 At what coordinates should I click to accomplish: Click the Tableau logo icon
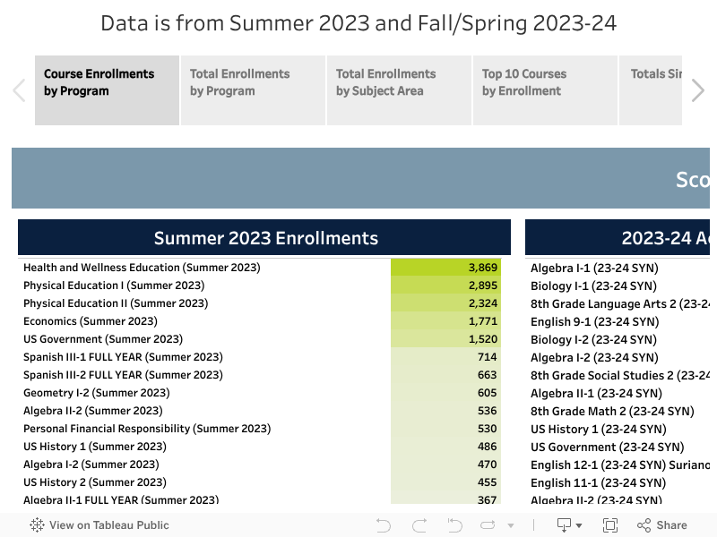37,525
